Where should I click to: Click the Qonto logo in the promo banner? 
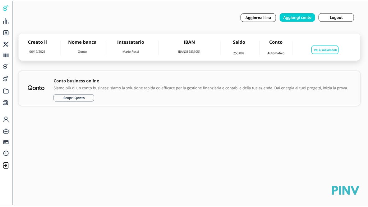36,88
